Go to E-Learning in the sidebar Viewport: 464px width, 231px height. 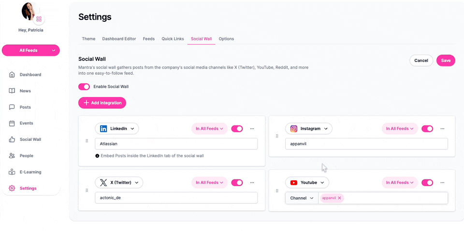31,172
